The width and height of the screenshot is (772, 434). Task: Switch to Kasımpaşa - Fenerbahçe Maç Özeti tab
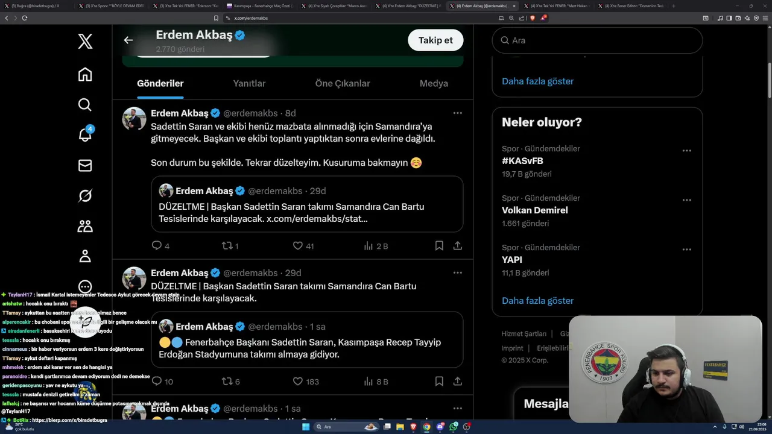tap(261, 6)
